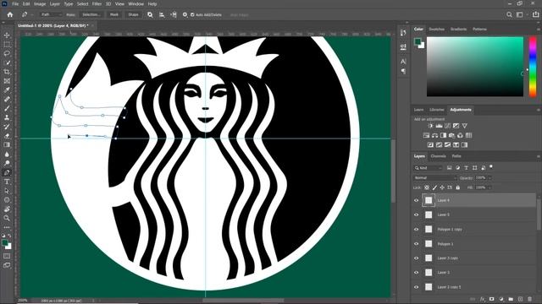Screen dimensions: 542x304
Task: Hide Layer 4 visibility eye
Action: [x=416, y=200]
